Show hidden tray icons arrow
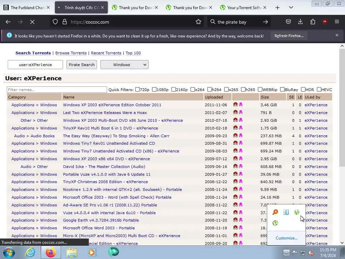The image size is (345, 259). click(286, 252)
